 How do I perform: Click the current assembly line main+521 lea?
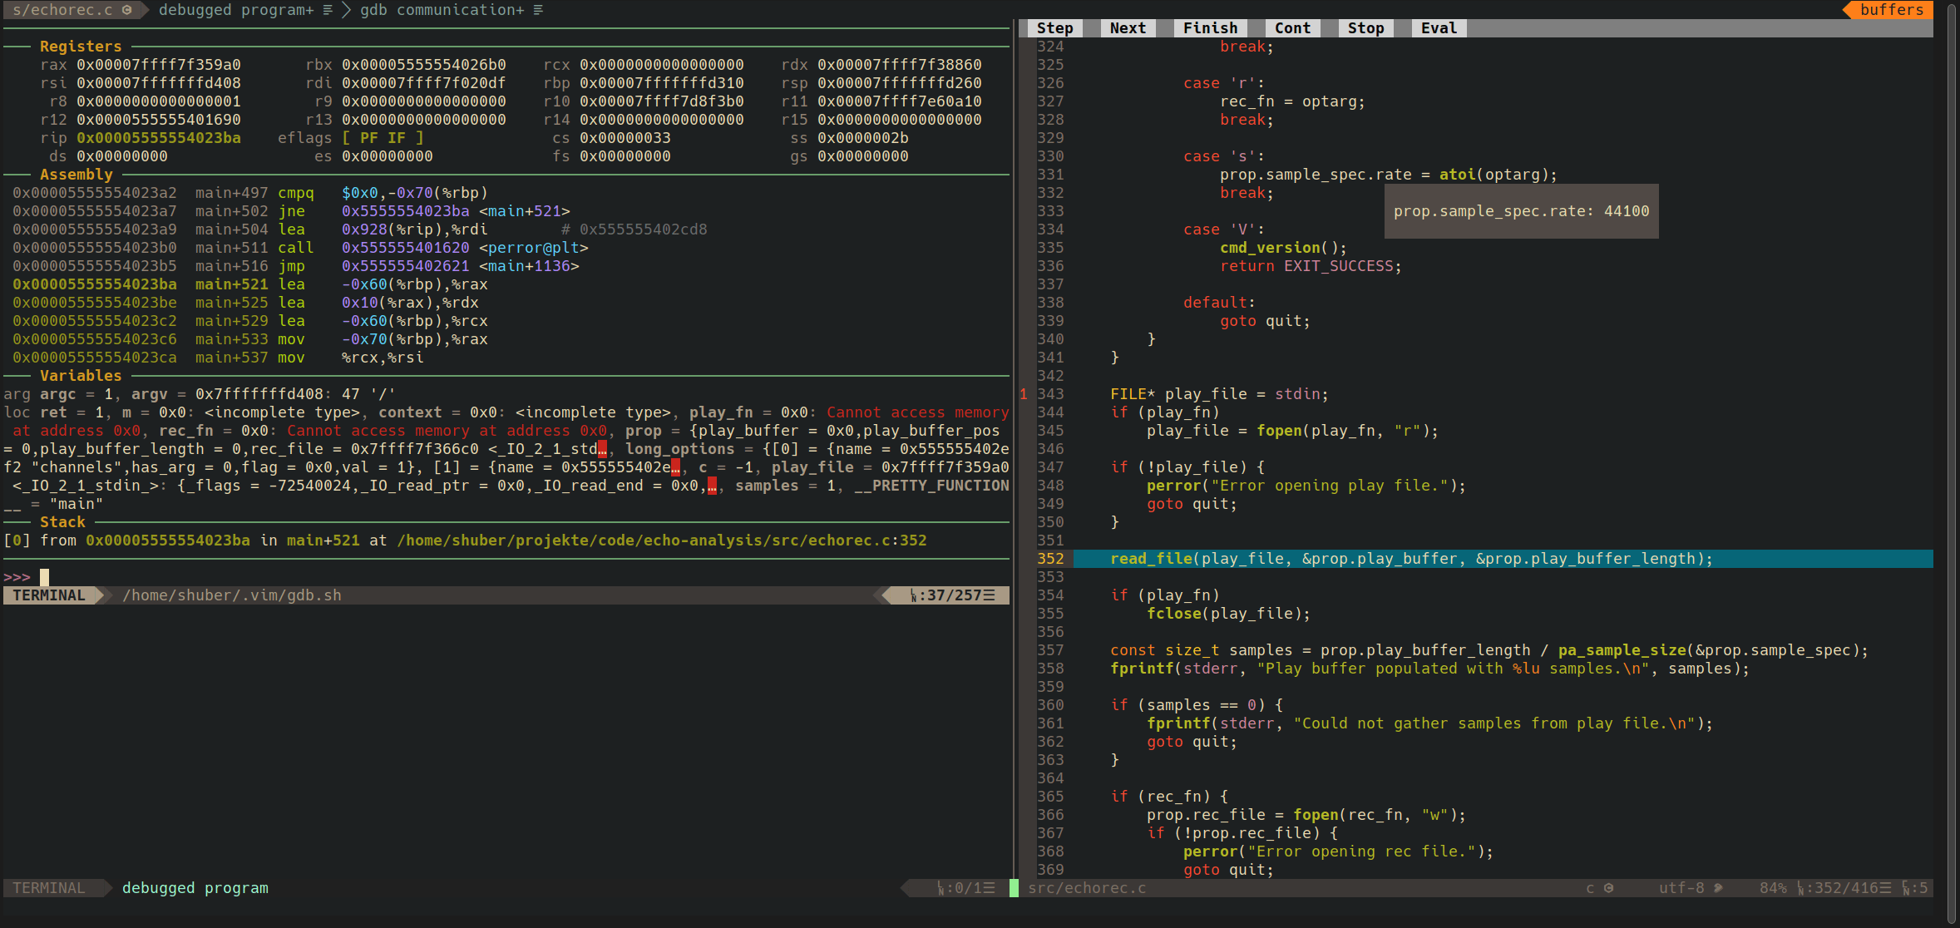250,284
